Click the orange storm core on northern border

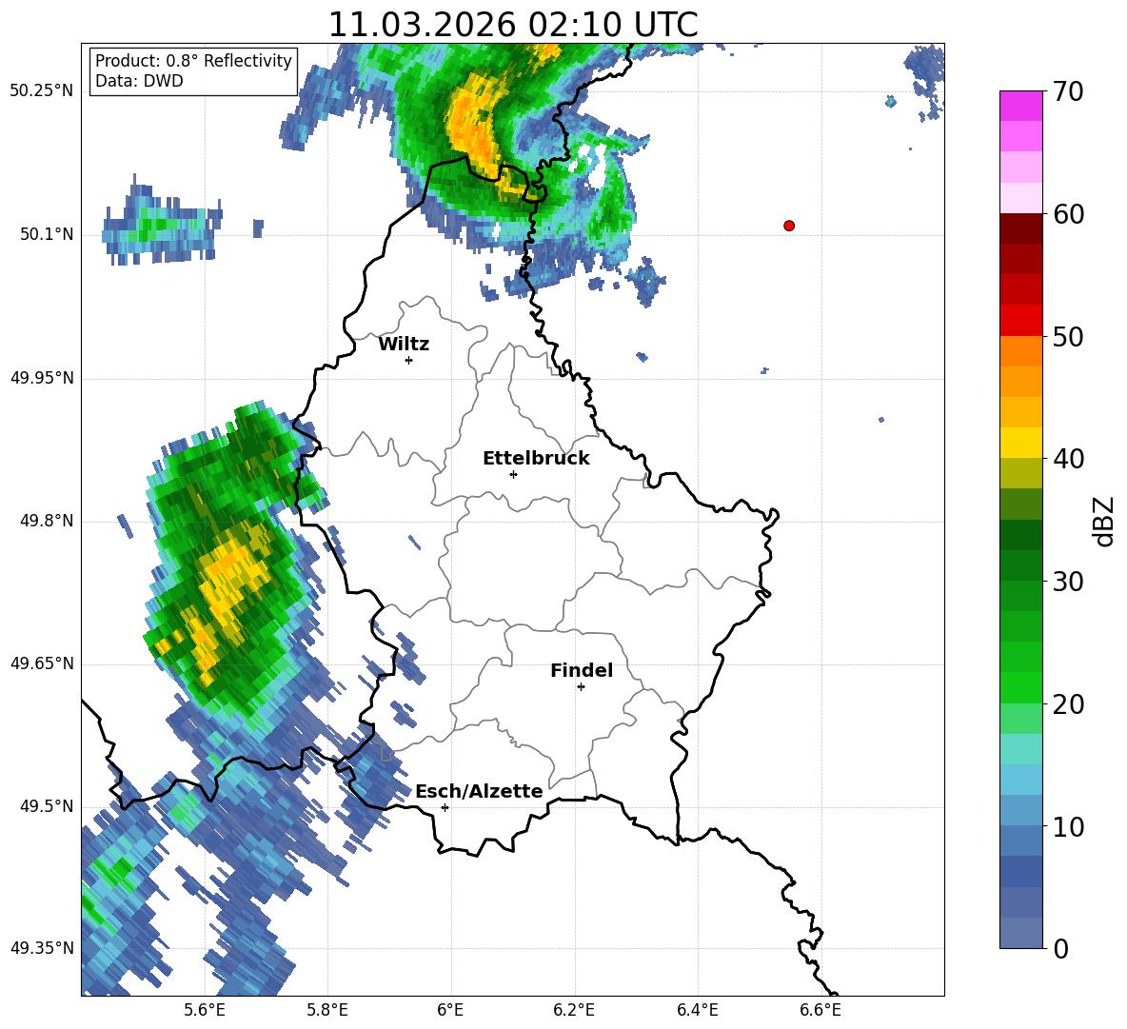(x=473, y=126)
